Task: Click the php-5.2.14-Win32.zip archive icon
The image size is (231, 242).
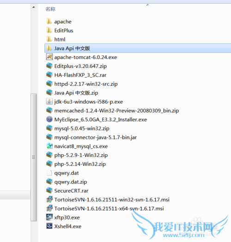Action: click(x=49, y=164)
